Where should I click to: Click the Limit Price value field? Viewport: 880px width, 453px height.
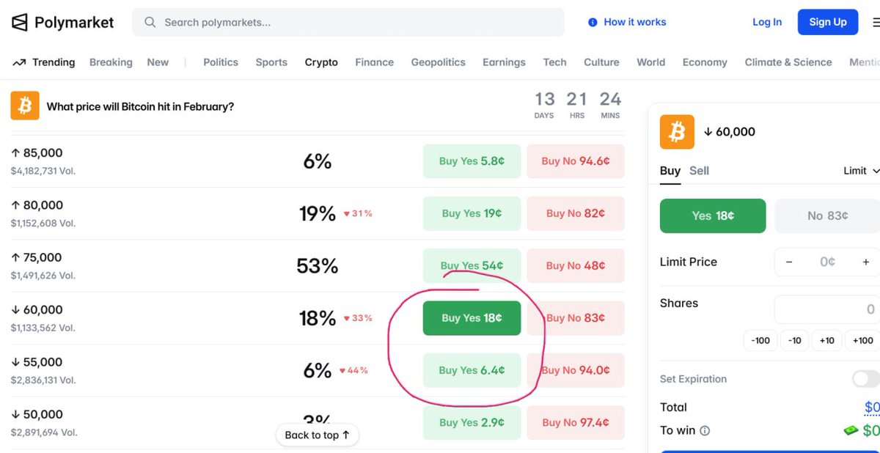click(x=827, y=262)
